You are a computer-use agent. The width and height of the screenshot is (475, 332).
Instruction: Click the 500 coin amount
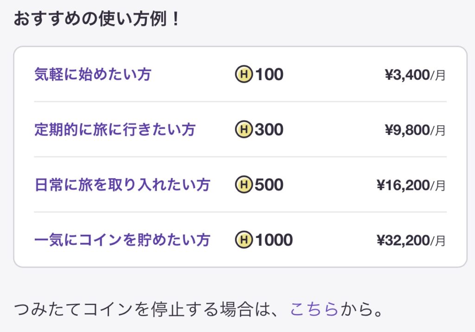click(269, 185)
